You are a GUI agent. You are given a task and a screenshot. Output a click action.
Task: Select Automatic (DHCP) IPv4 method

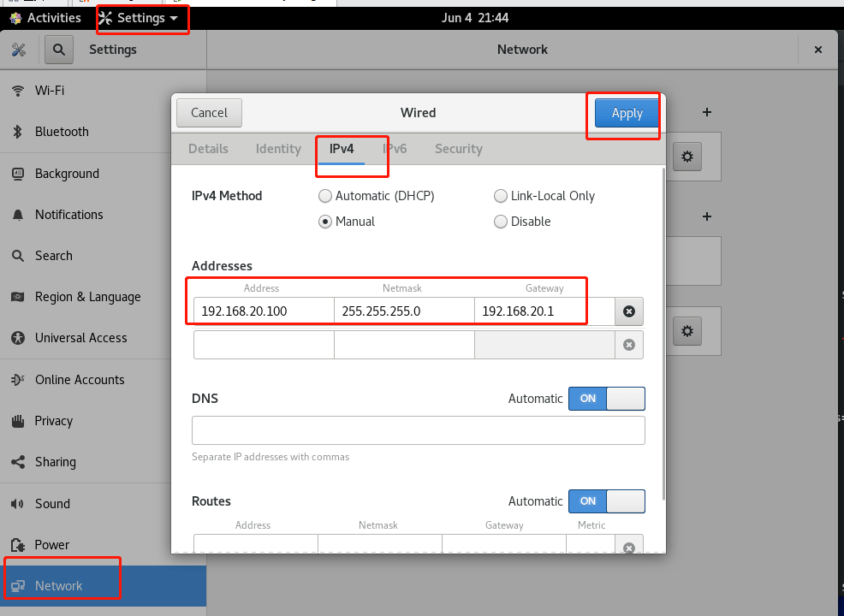[377, 196]
